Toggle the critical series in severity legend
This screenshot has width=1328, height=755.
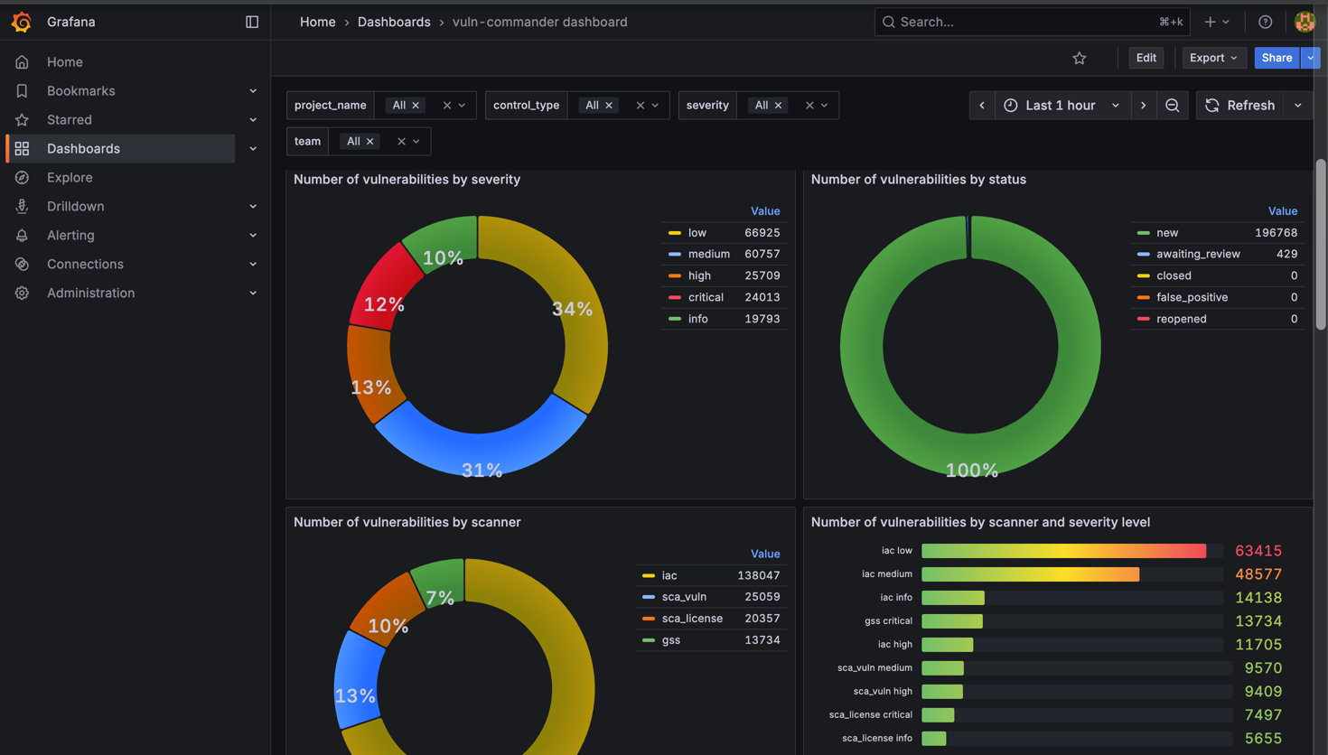coord(706,298)
